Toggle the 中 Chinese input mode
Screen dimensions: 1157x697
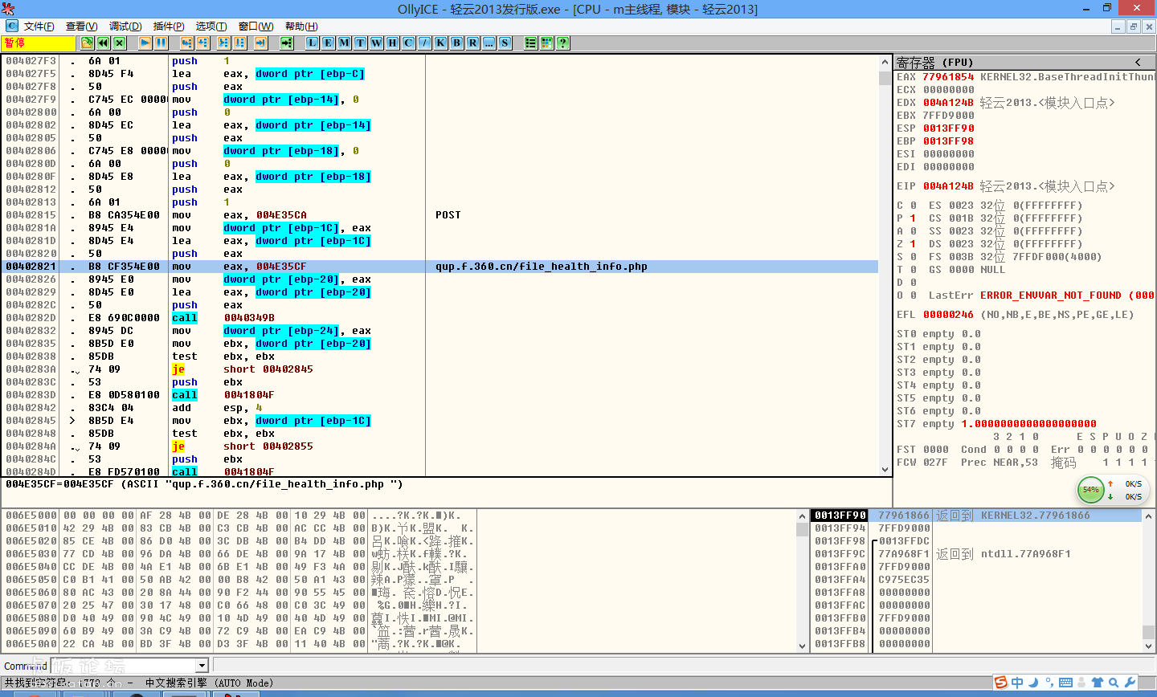(x=1017, y=683)
